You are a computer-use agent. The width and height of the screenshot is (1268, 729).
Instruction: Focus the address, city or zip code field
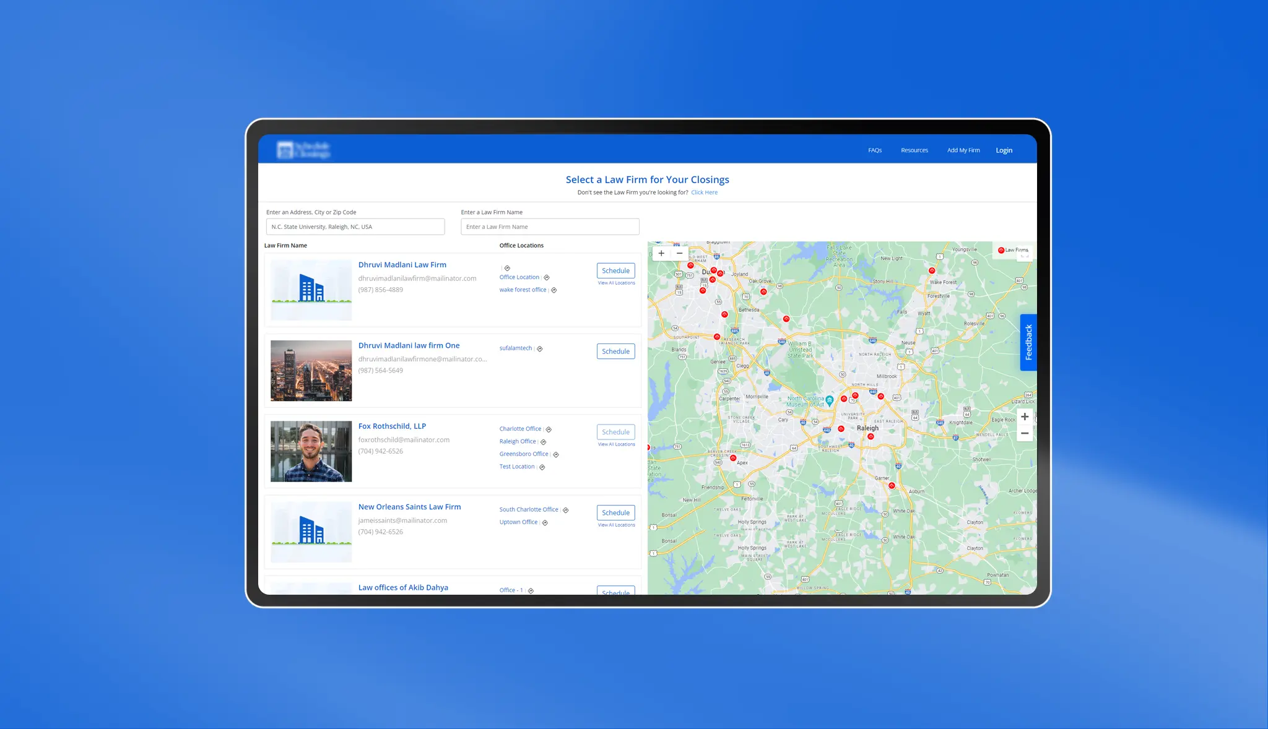[x=355, y=226]
